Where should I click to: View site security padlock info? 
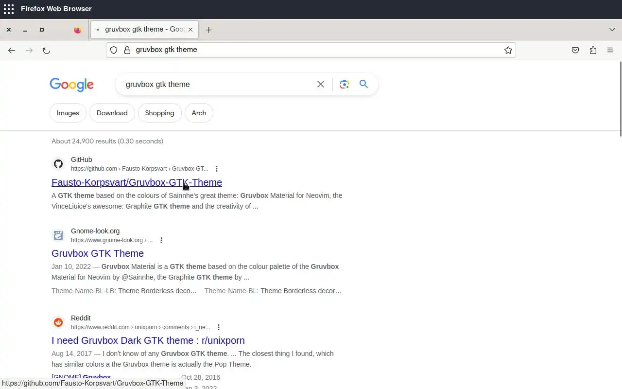127,50
